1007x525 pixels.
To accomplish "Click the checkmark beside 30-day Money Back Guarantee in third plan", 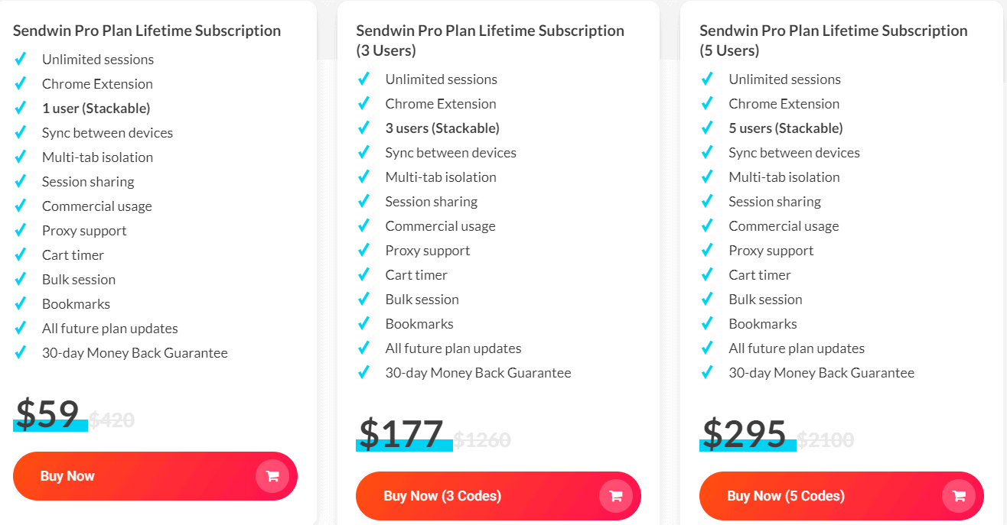I will pyautogui.click(x=708, y=371).
